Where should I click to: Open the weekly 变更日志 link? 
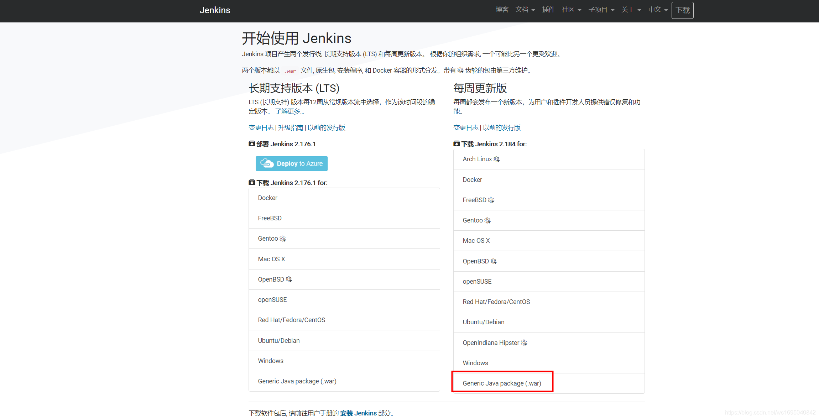466,128
